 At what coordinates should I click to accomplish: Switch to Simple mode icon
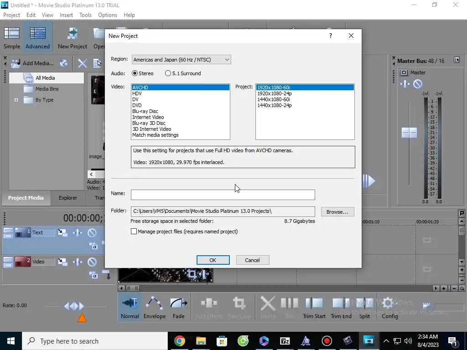pyautogui.click(x=12, y=37)
